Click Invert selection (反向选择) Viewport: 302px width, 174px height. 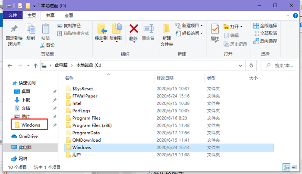(x=265, y=41)
